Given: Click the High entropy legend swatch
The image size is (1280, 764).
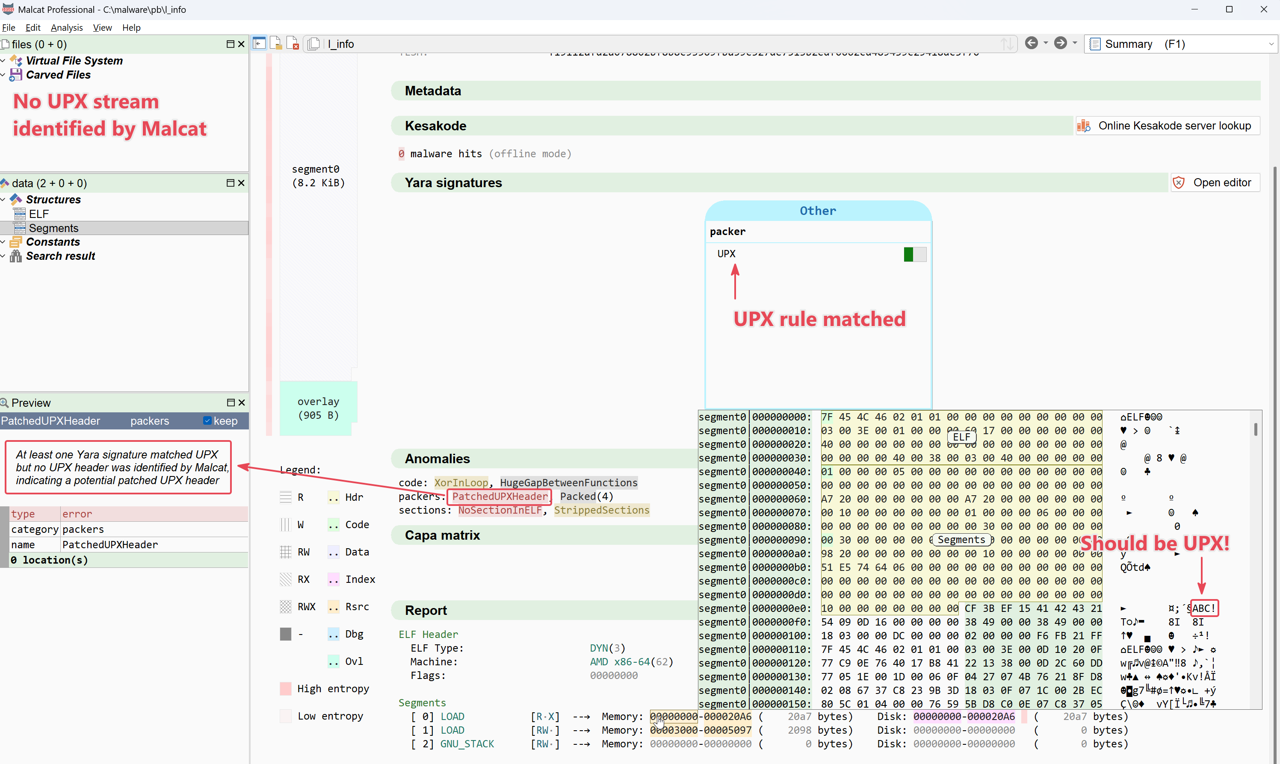Looking at the screenshot, I should pyautogui.click(x=285, y=688).
